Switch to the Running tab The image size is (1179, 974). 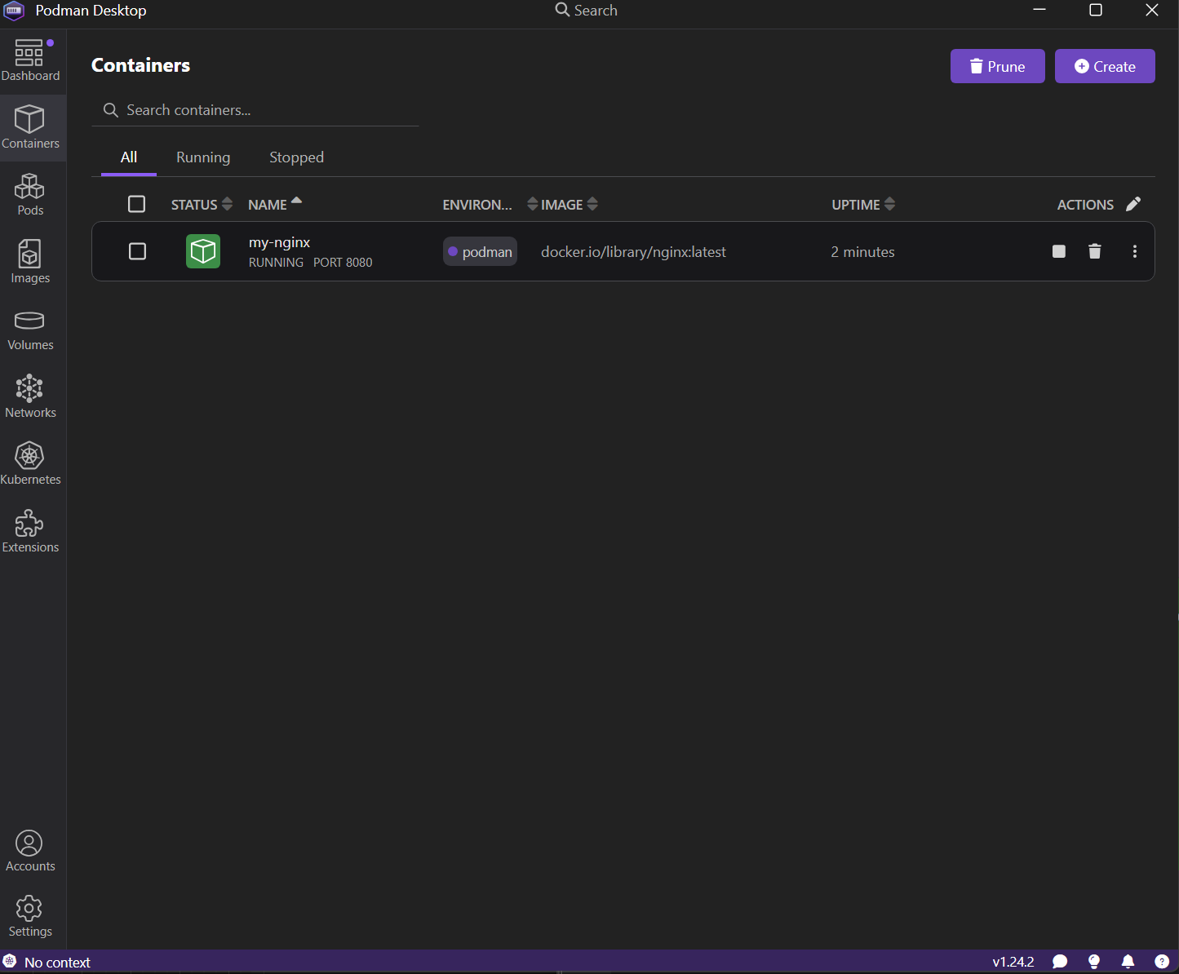click(x=202, y=157)
